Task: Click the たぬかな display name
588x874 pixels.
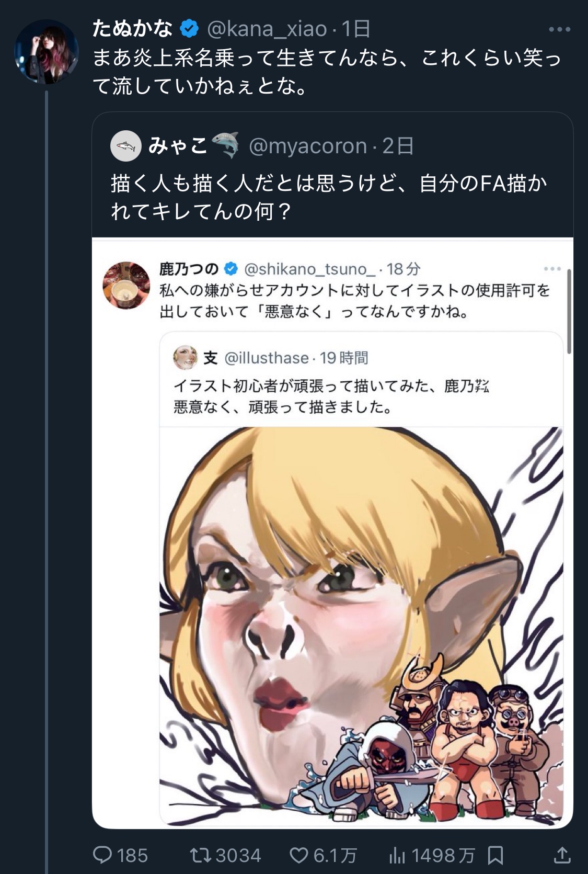Action: point(132,29)
